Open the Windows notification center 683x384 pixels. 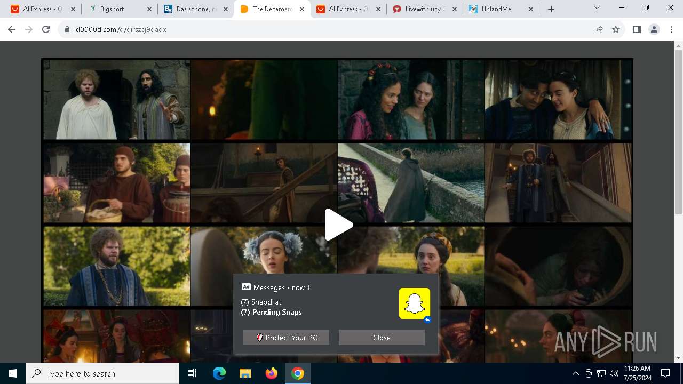click(665, 373)
